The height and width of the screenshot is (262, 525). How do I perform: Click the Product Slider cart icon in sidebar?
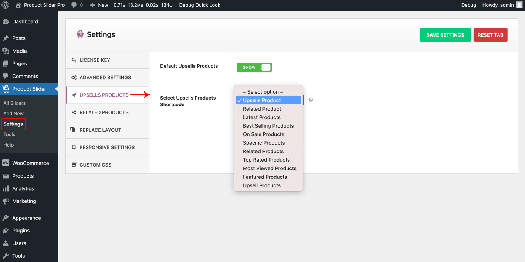[x=6, y=89]
